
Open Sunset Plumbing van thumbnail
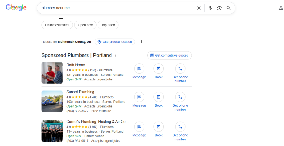pyautogui.click(x=52, y=101)
